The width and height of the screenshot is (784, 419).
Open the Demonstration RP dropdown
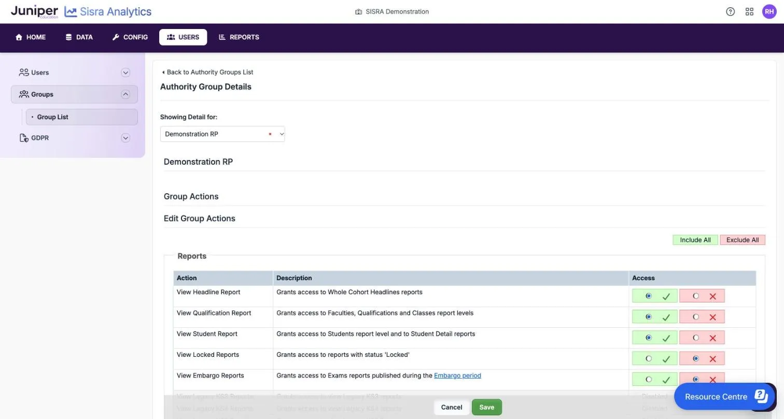coord(222,134)
